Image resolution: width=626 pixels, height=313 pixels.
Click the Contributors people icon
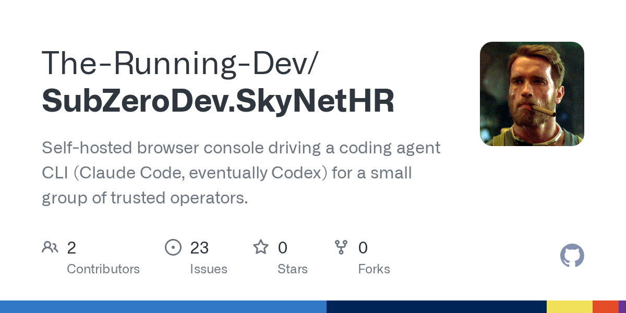(x=50, y=247)
